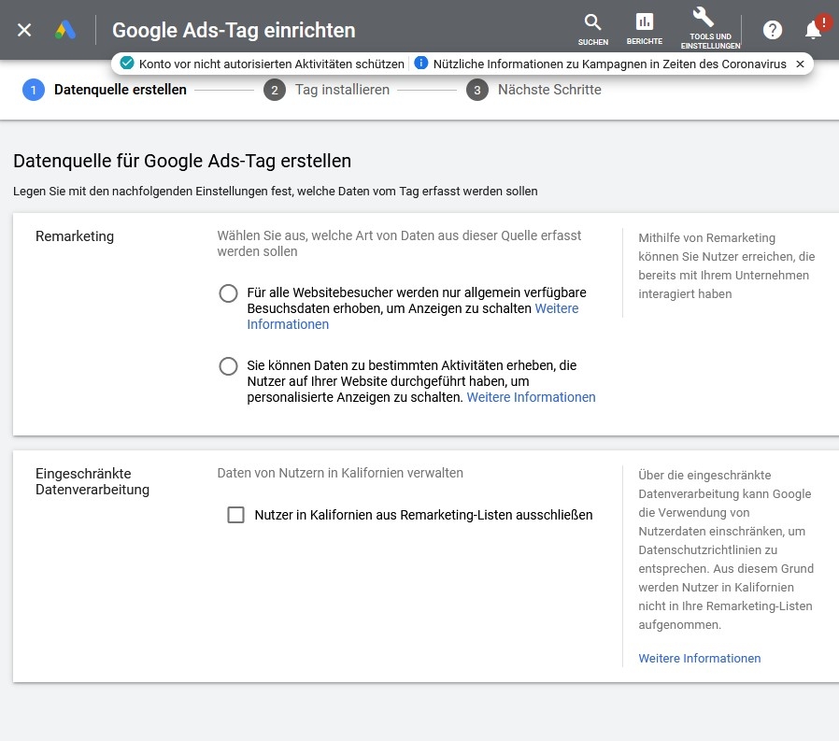Open Weitere Informationen link after personalisierte Anzeigen
The height and width of the screenshot is (741, 839).
[531, 397]
